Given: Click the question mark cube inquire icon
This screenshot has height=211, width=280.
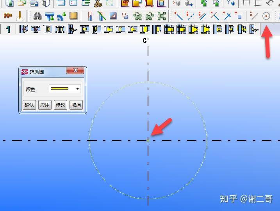Looking at the screenshot, I should coord(230,3).
